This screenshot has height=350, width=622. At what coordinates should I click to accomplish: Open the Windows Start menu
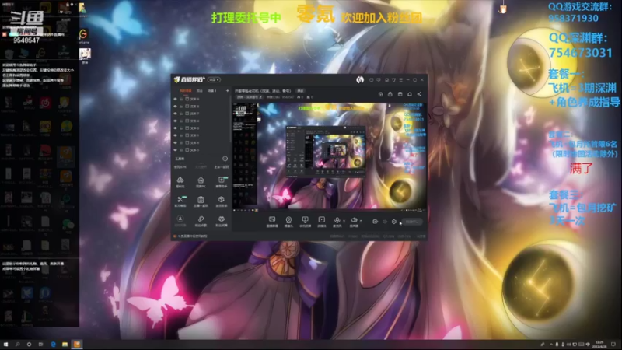coord(5,344)
